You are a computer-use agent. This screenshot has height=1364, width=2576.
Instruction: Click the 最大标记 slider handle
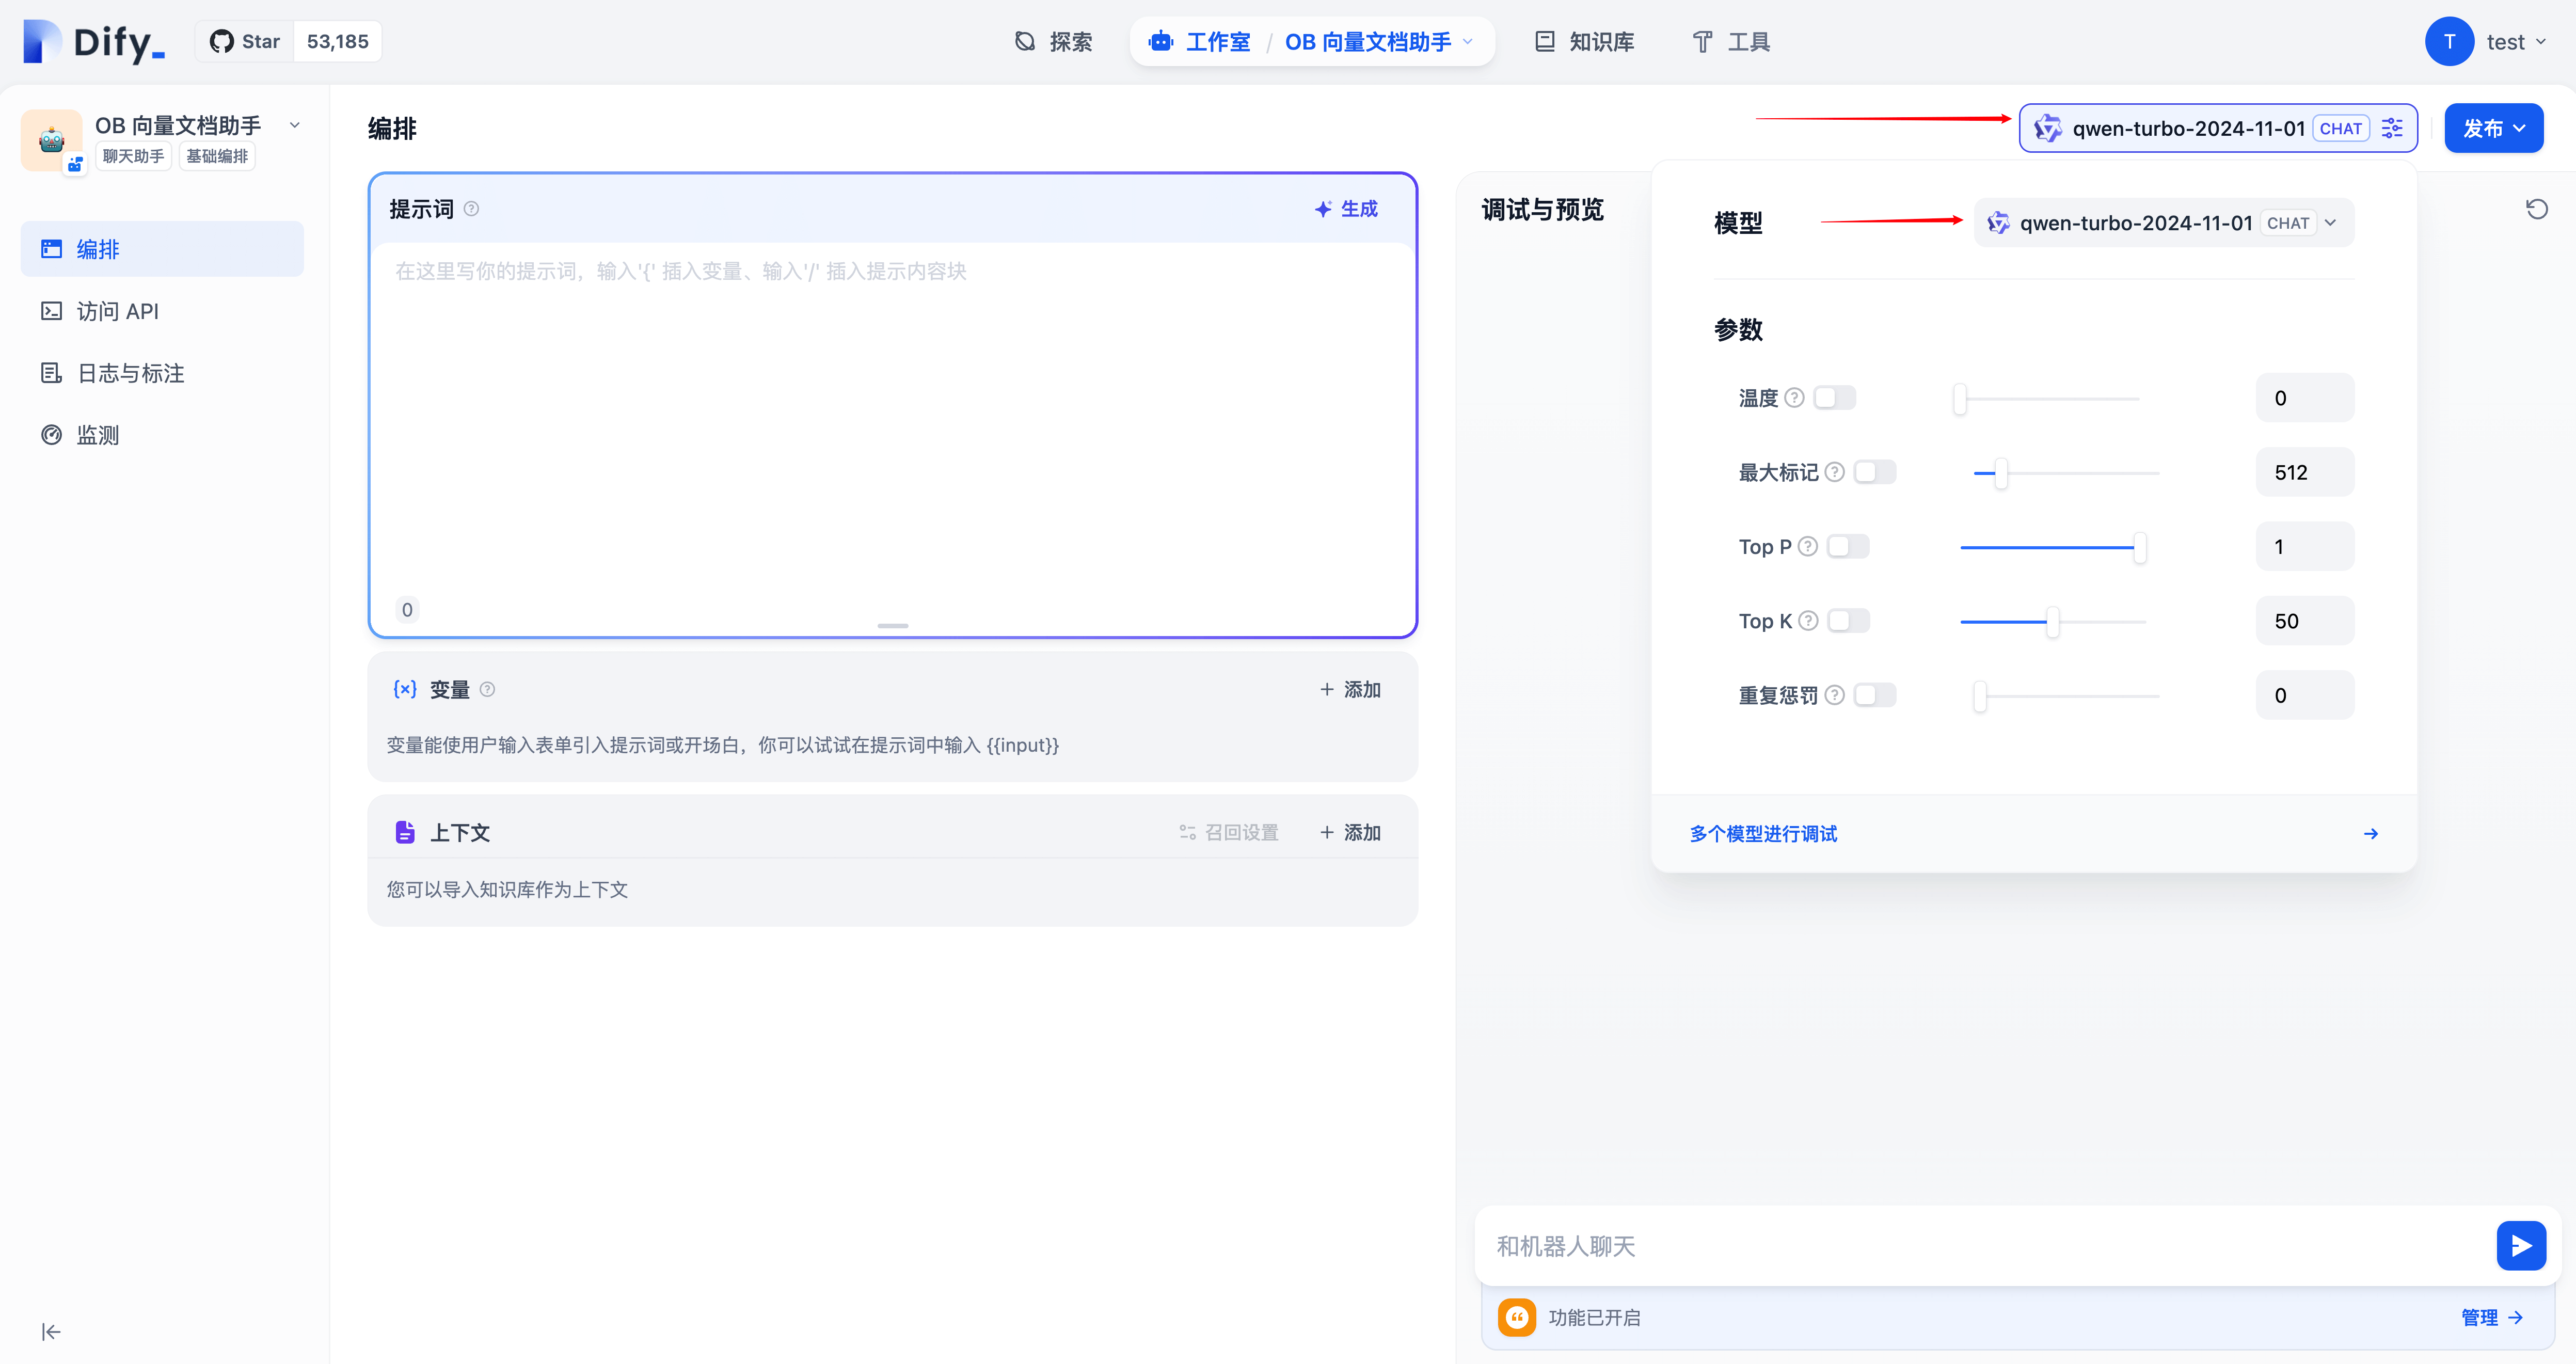[x=2001, y=473]
